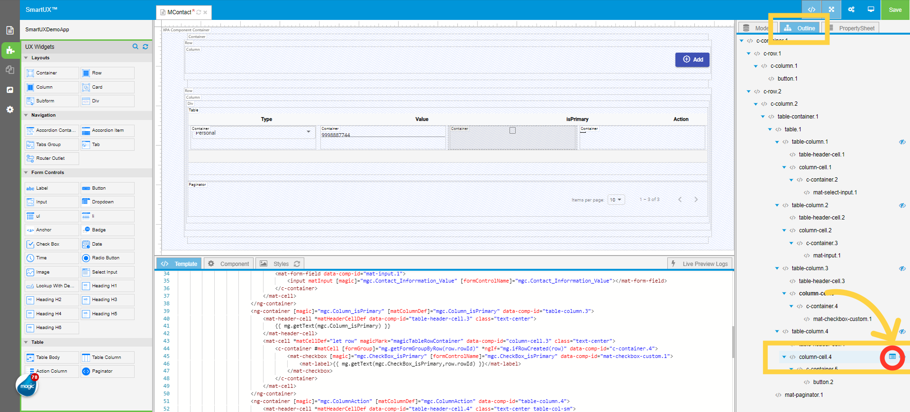This screenshot has width=910, height=412.
Task: Switch to the Styles tab
Action: click(x=280, y=264)
